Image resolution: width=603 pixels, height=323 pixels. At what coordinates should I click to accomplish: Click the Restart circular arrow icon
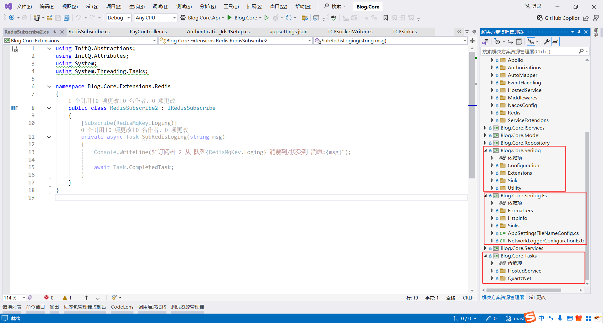pyautogui.click(x=289, y=18)
